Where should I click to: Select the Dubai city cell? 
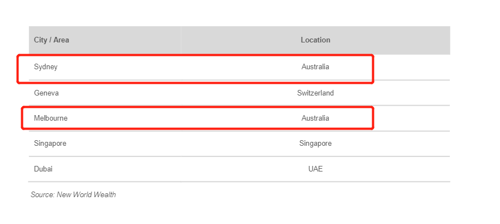[44, 169]
